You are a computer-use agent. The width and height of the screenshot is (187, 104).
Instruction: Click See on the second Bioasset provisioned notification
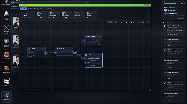(168, 78)
